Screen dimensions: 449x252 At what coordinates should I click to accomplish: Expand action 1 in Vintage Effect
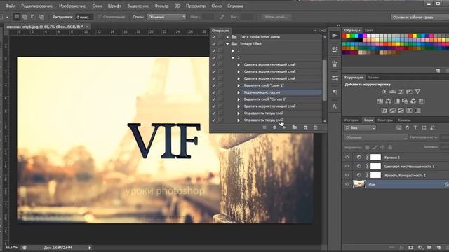[233, 51]
